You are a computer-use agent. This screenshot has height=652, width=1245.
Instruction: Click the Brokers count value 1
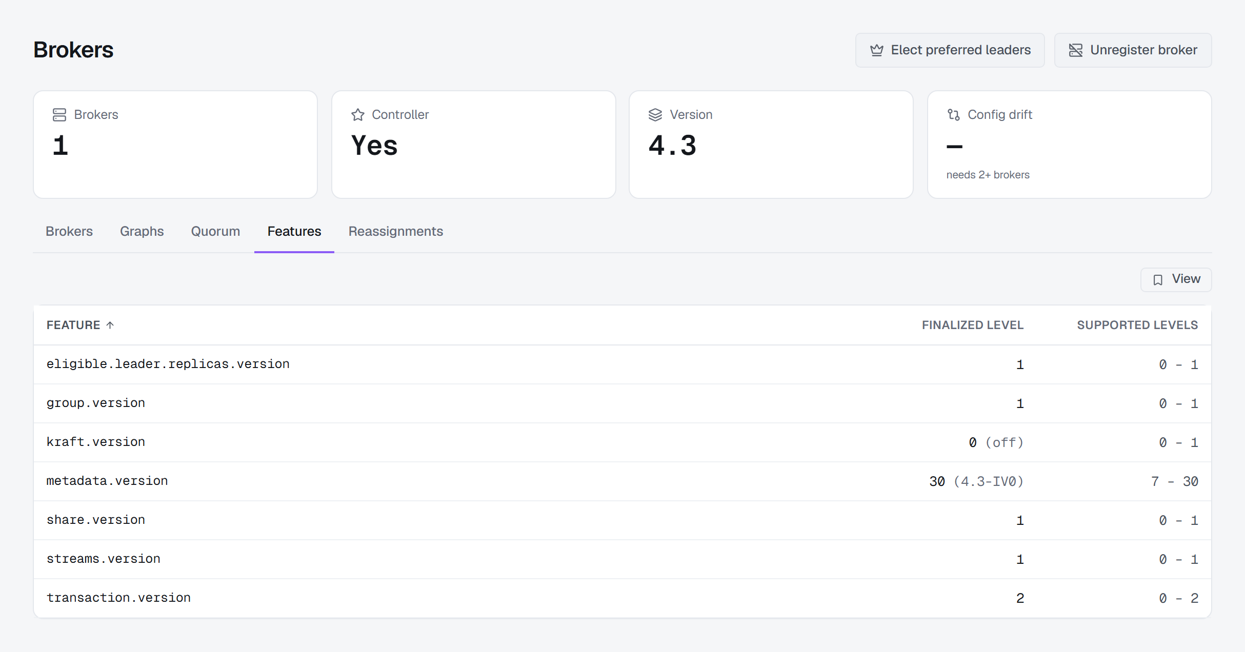click(x=61, y=146)
